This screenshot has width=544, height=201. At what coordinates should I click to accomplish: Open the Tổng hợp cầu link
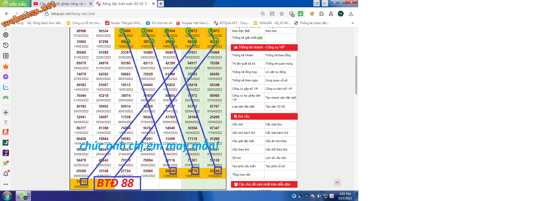(x=241, y=175)
